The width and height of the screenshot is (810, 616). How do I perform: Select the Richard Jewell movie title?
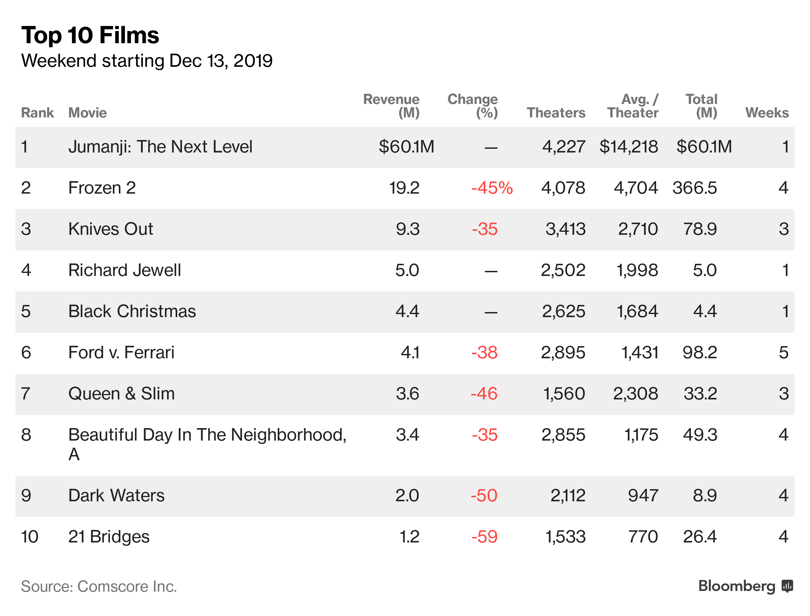pyautogui.click(x=124, y=270)
